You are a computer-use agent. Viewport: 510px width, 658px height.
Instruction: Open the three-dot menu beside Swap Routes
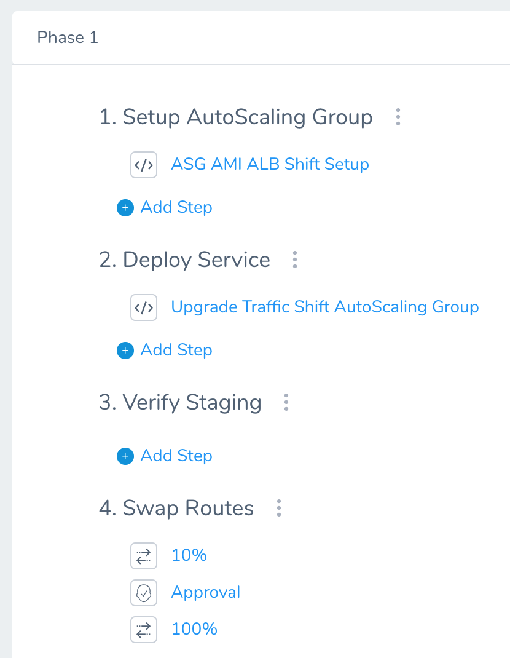click(x=279, y=508)
